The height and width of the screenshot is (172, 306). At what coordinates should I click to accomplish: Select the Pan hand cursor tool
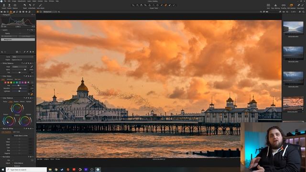[137, 5]
